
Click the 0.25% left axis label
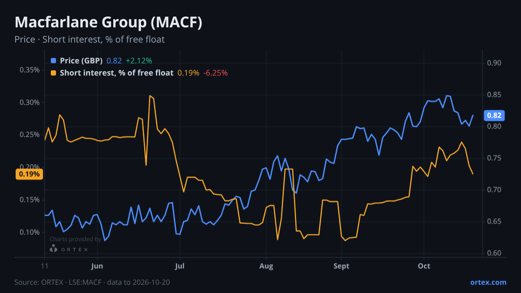point(30,135)
